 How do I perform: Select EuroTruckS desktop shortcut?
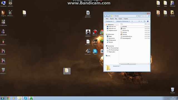click(88, 52)
